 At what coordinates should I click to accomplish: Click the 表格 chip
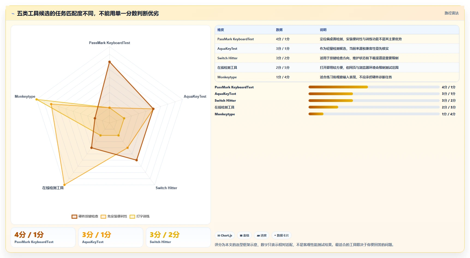244,235
